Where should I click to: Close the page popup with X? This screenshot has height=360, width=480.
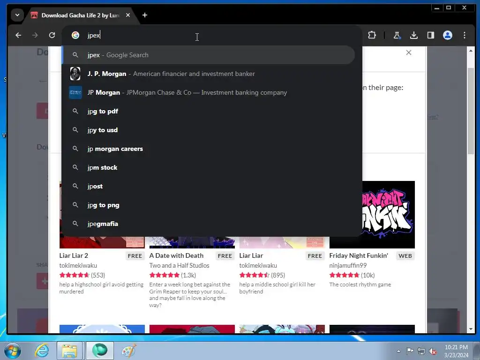click(408, 52)
